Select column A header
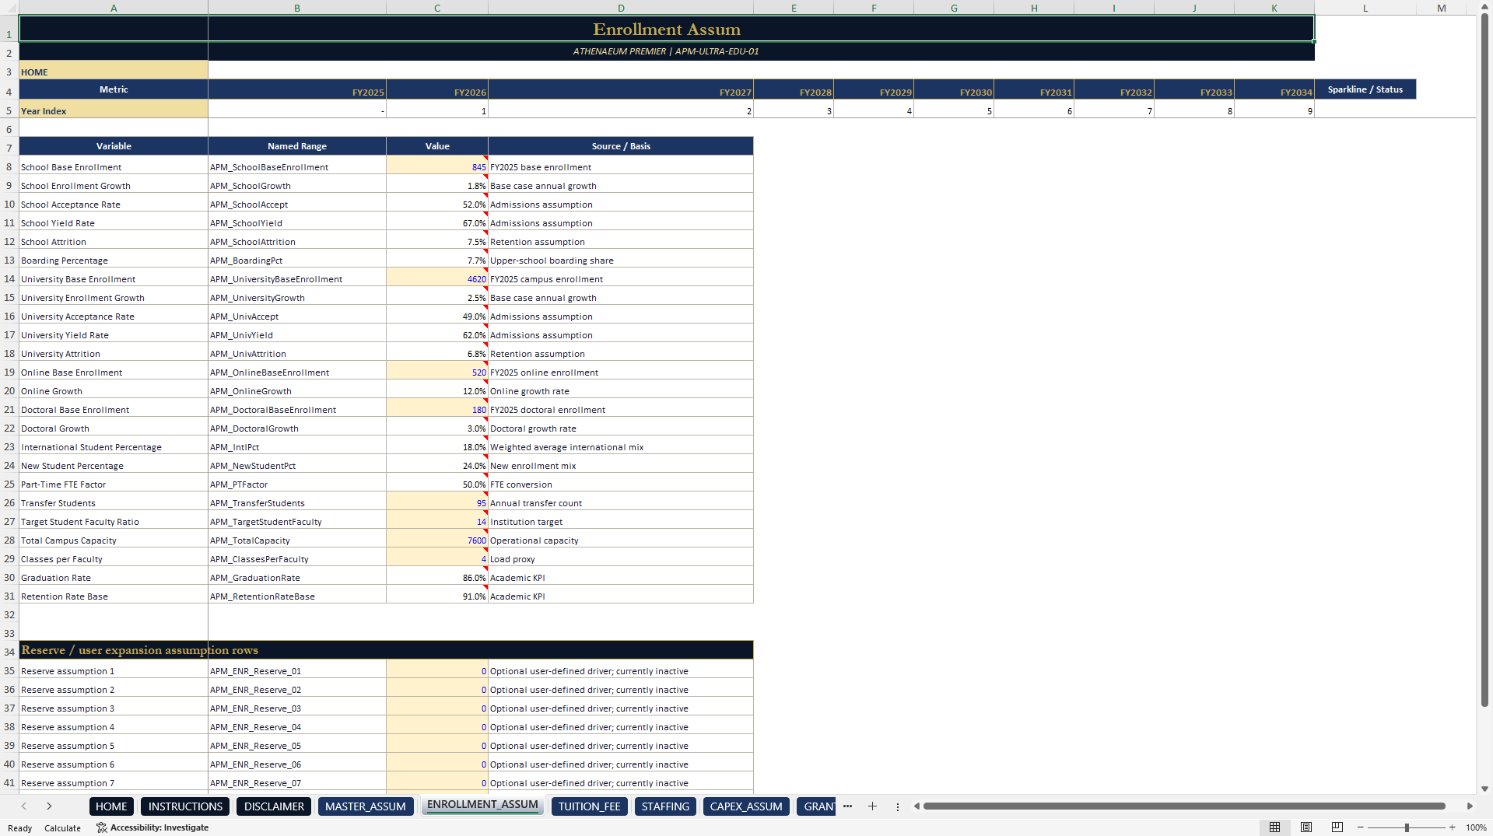The height and width of the screenshot is (836, 1493). pos(114,8)
